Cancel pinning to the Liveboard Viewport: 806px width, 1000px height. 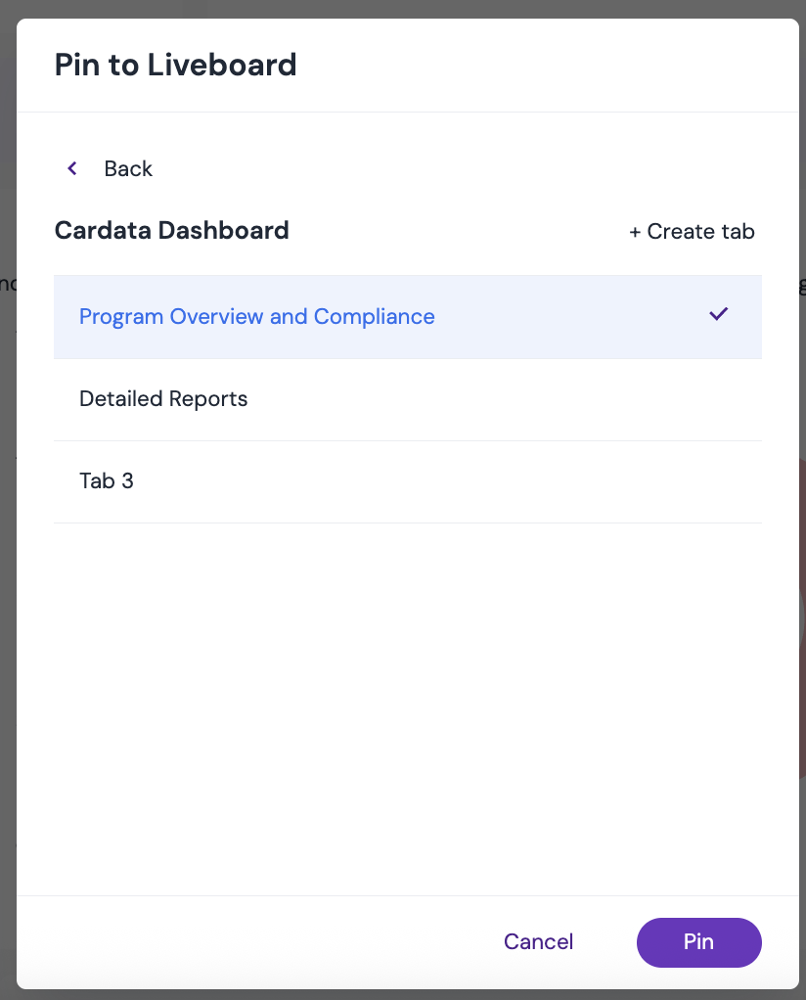click(x=538, y=941)
